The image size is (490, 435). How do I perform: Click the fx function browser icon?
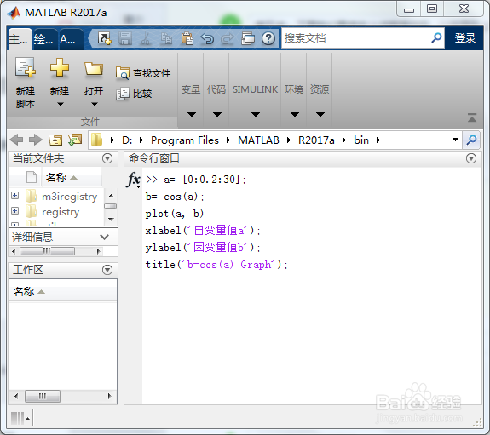pos(134,180)
